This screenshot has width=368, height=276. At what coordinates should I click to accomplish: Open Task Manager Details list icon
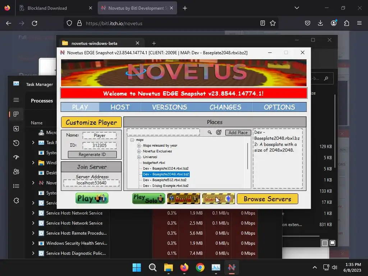[16, 186]
